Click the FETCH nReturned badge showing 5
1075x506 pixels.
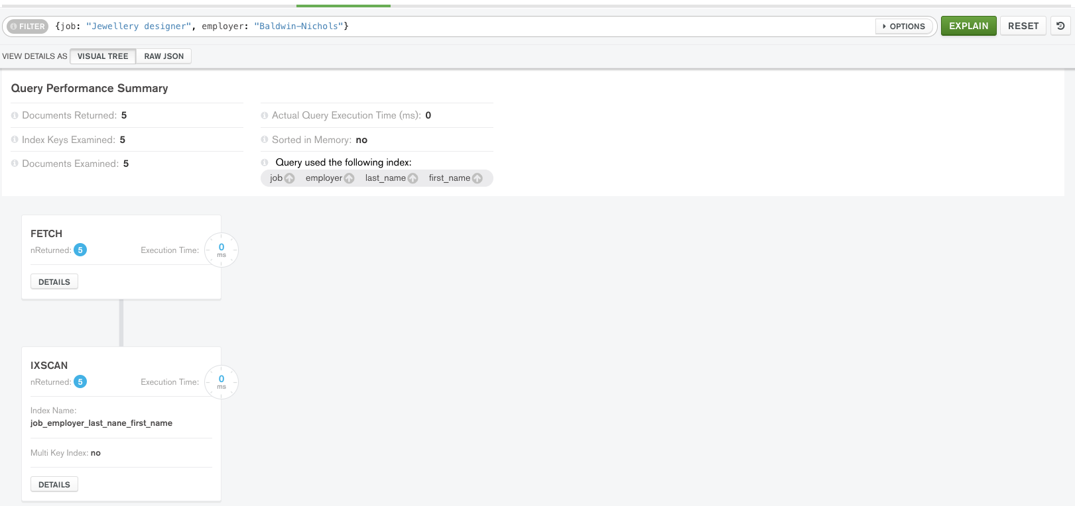(x=80, y=250)
